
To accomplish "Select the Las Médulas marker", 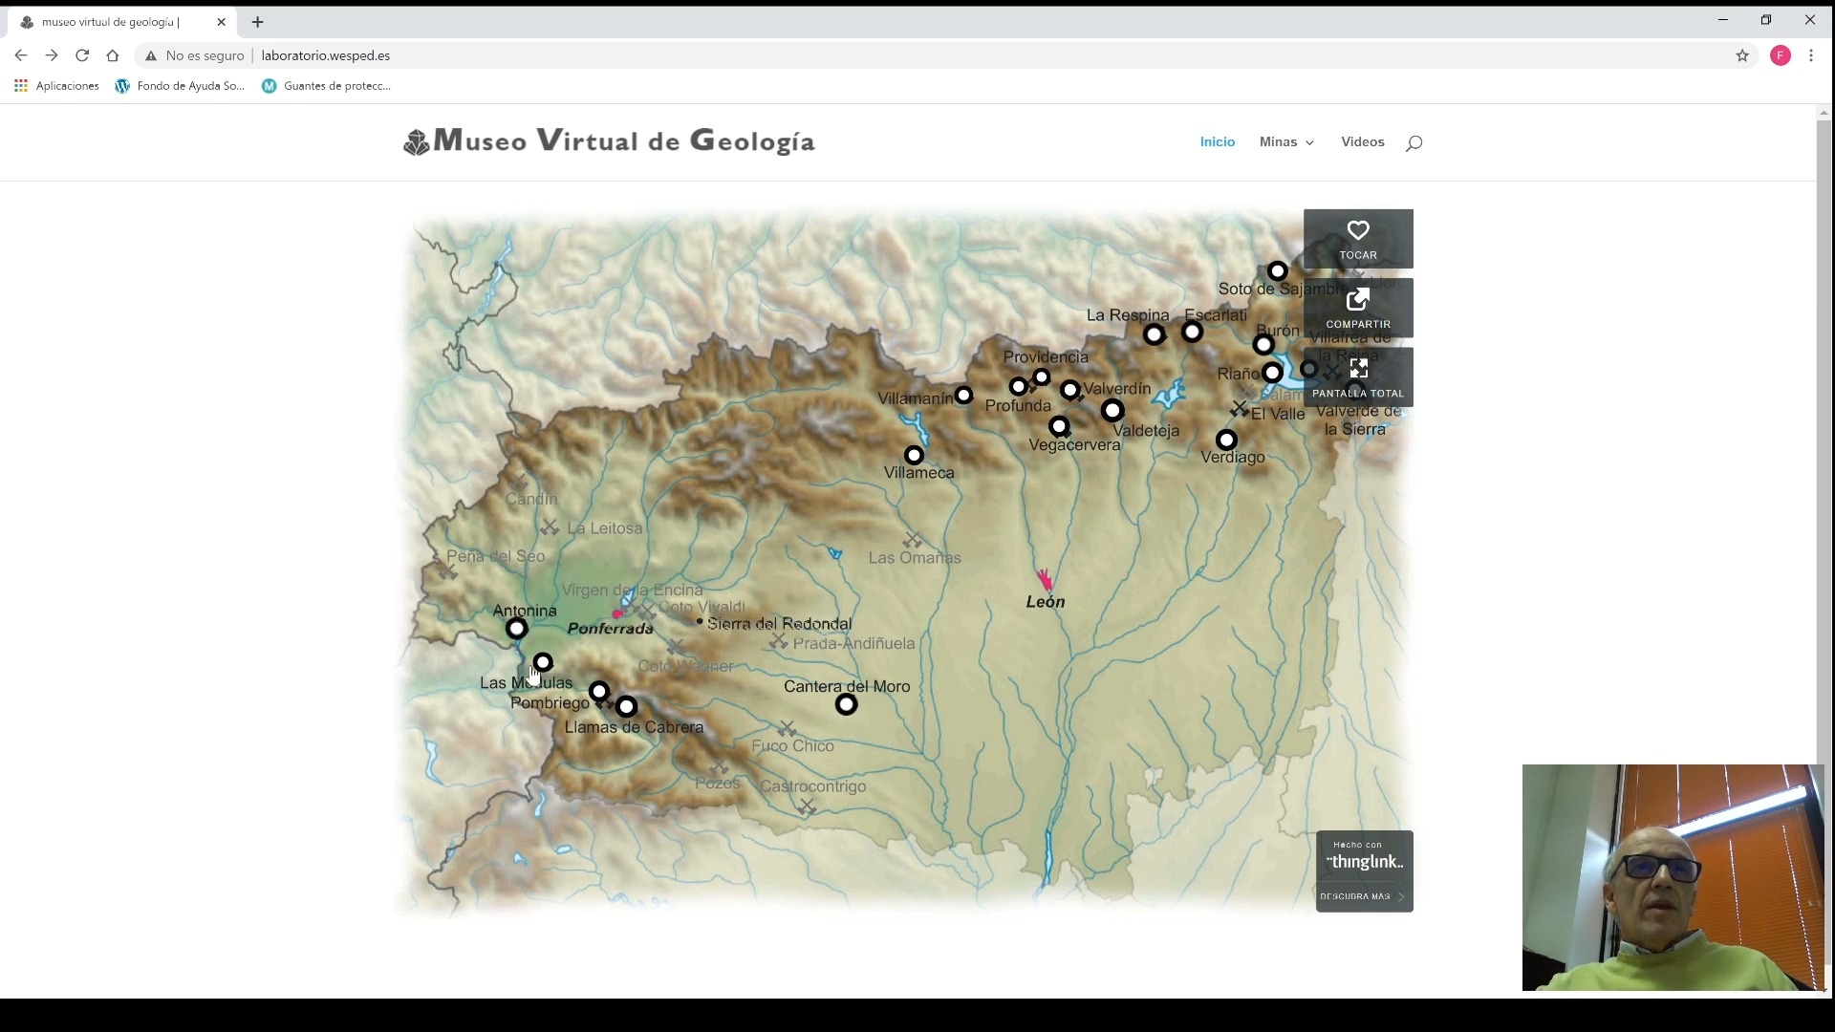I will click(x=543, y=662).
